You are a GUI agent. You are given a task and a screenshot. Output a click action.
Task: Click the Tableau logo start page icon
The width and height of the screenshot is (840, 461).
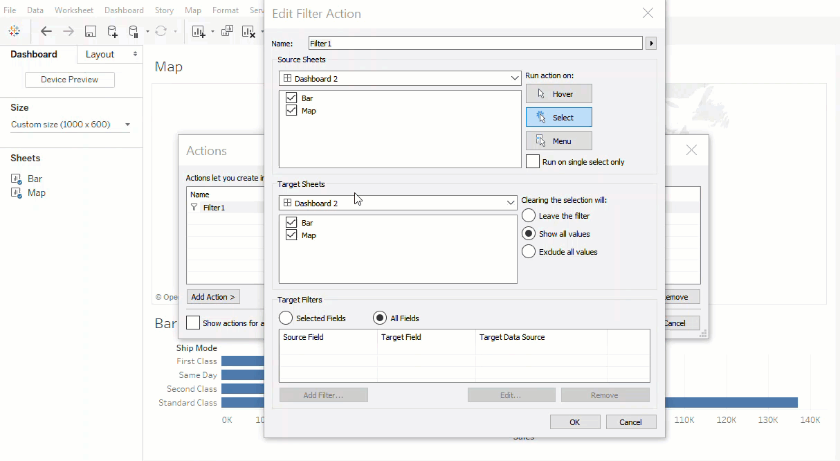point(15,31)
